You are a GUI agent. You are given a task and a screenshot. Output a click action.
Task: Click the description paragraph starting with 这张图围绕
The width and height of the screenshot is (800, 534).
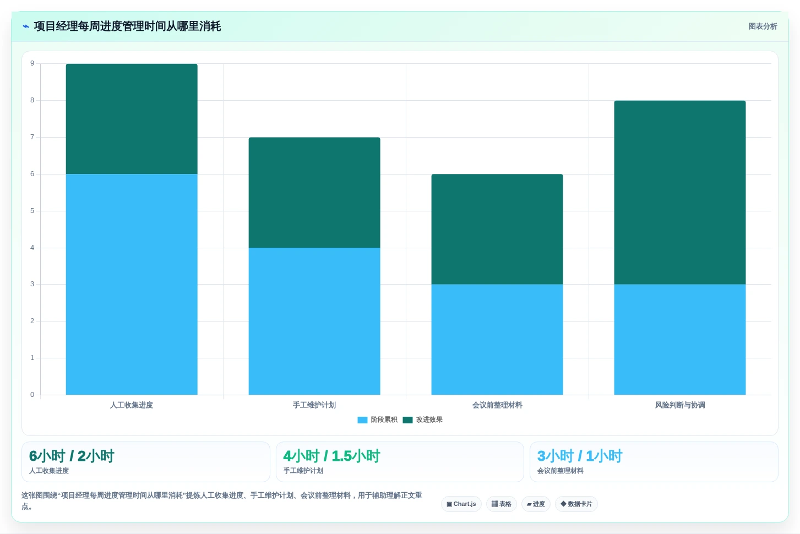click(222, 500)
